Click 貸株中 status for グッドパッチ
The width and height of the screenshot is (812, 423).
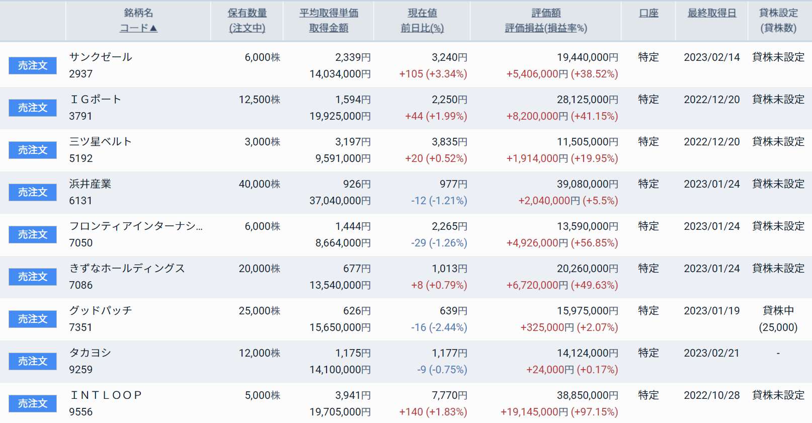[778, 310]
